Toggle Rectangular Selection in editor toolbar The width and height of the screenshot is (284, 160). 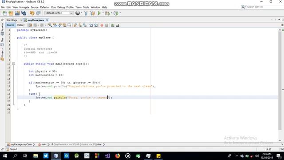pos(69,25)
